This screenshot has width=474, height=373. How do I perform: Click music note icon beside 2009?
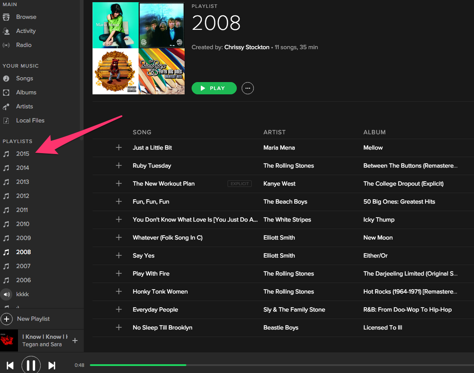[6, 238]
